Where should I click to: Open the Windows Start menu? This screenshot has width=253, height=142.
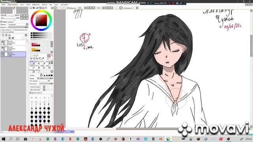point(4,139)
